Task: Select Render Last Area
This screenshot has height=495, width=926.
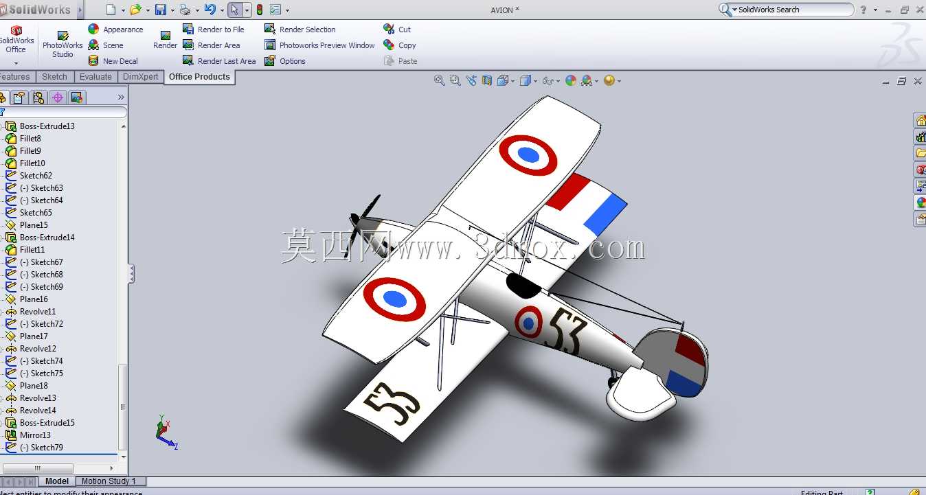Action: [x=218, y=61]
